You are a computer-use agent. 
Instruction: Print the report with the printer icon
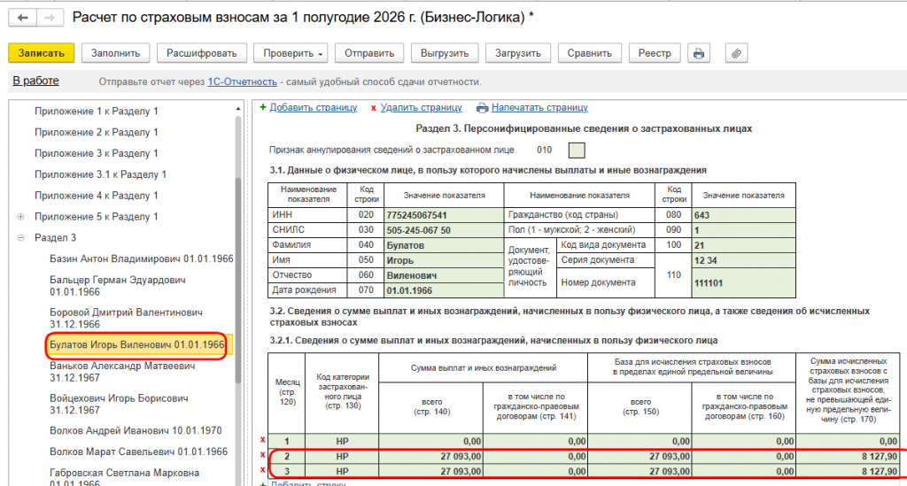click(x=699, y=53)
